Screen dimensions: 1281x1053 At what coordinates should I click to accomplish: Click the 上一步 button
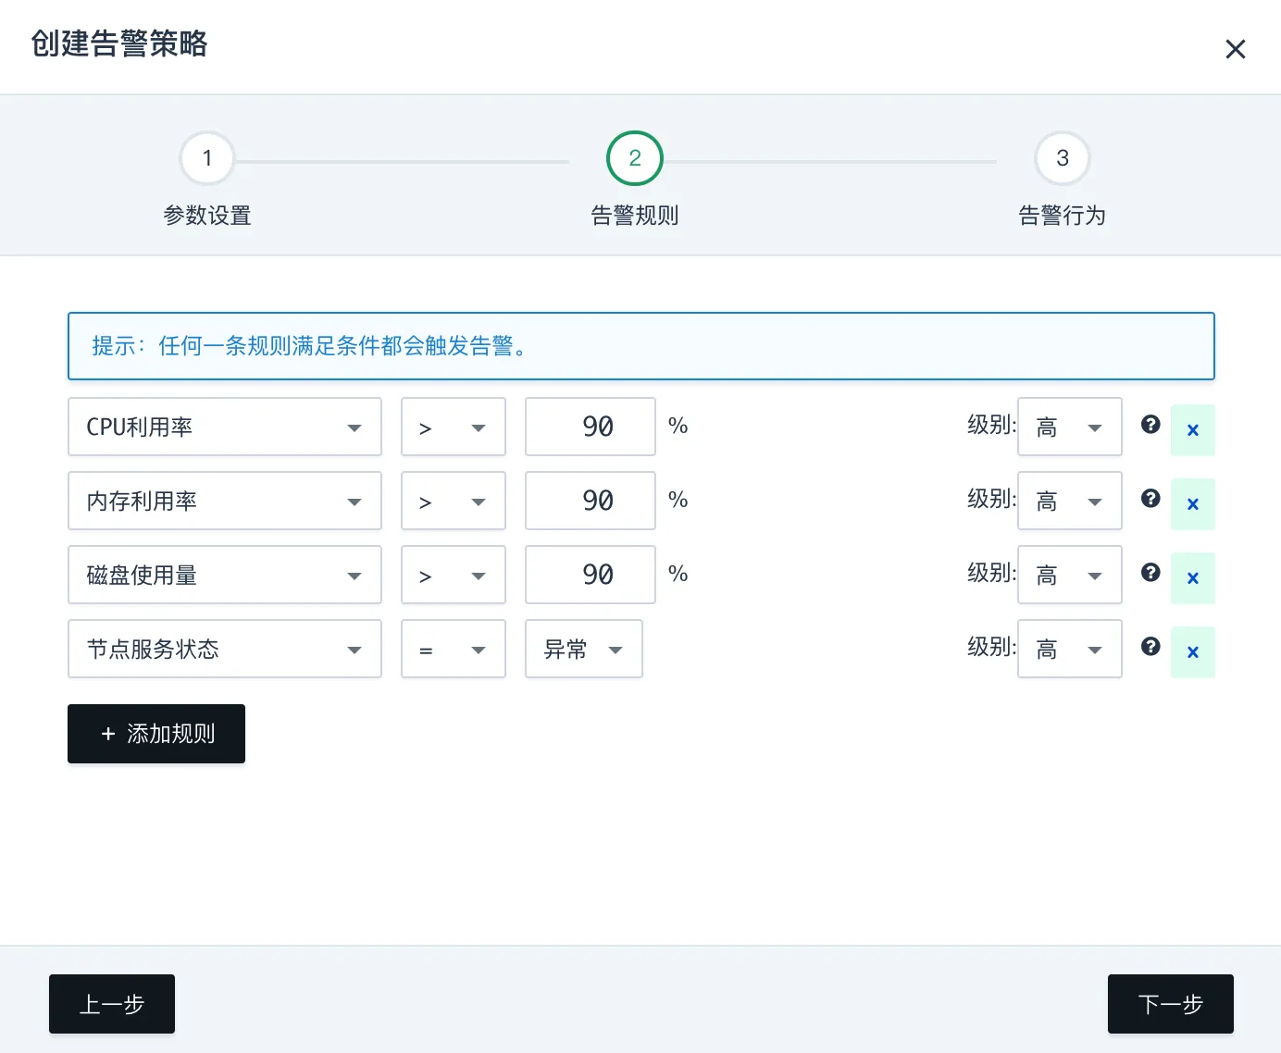pos(111,1004)
